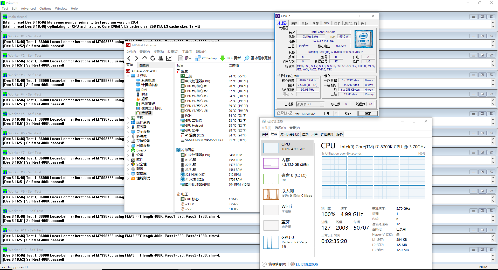Select the 启动 tab in Task Manager
This screenshot has height=270, width=498.
coord(305,134)
